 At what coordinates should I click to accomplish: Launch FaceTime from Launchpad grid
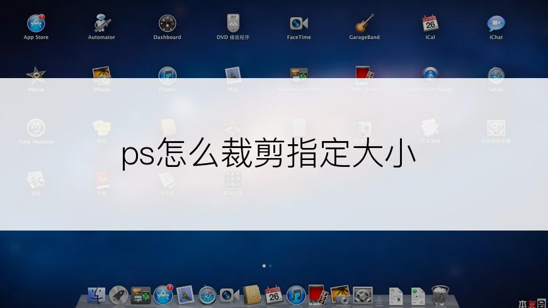[299, 23]
